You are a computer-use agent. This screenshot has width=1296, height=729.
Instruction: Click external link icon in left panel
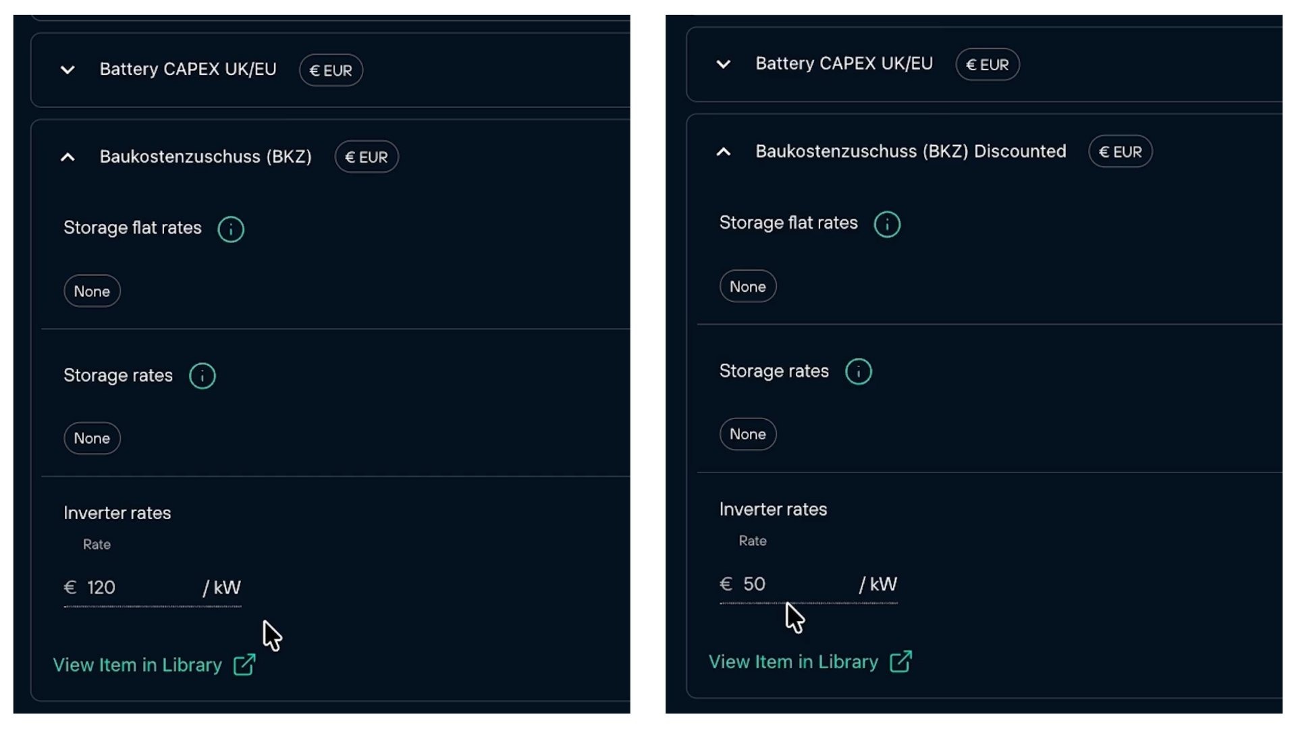pos(244,665)
